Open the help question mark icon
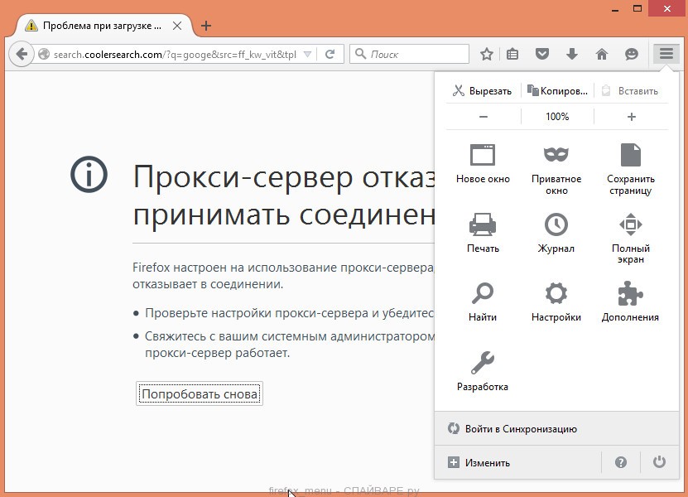Viewport: 688px width, 497px height. 620,462
